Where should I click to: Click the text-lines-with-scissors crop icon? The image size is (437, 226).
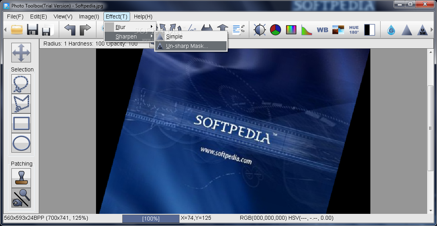[238, 29]
